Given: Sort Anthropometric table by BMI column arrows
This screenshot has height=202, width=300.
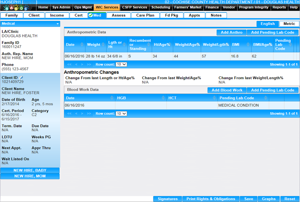Looking at the screenshot, I should point(247,45).
